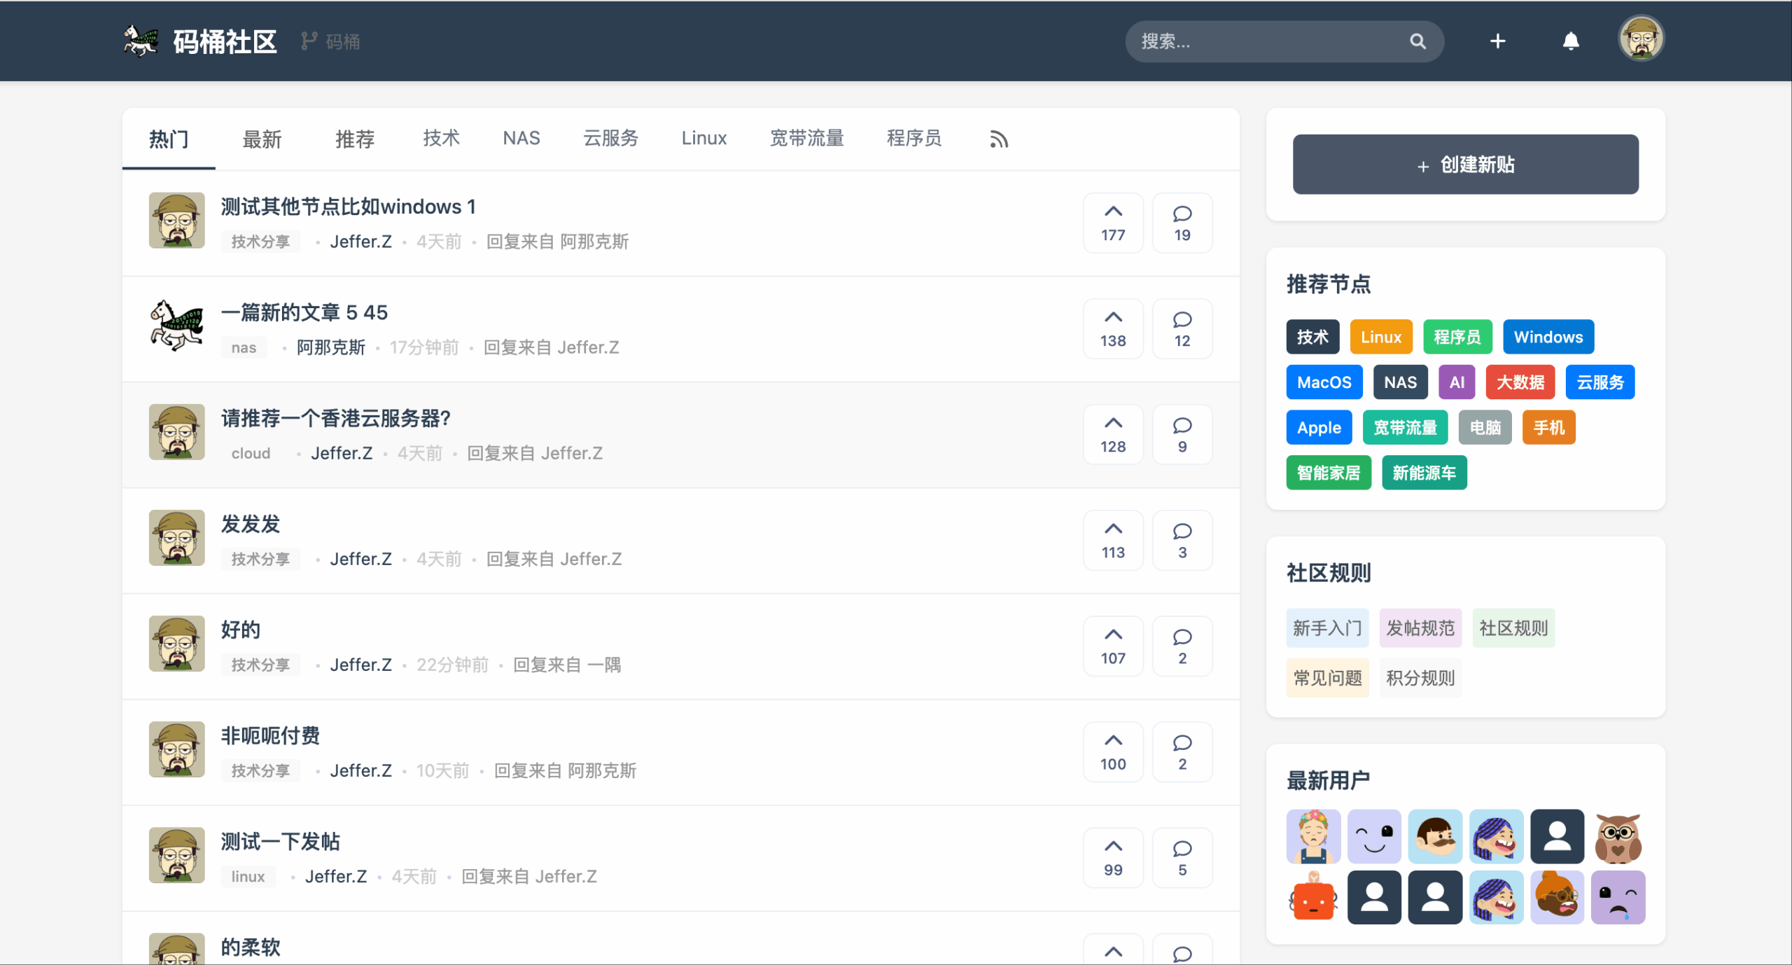The height and width of the screenshot is (965, 1792).
Task: Select the Apple node tag
Action: tap(1319, 427)
